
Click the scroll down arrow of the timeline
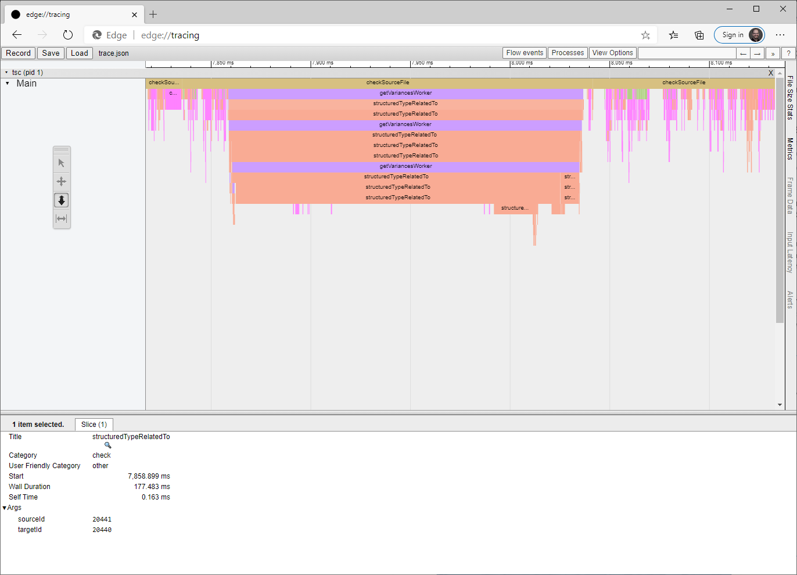pos(780,405)
